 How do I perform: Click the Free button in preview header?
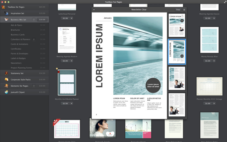click(x=178, y=10)
